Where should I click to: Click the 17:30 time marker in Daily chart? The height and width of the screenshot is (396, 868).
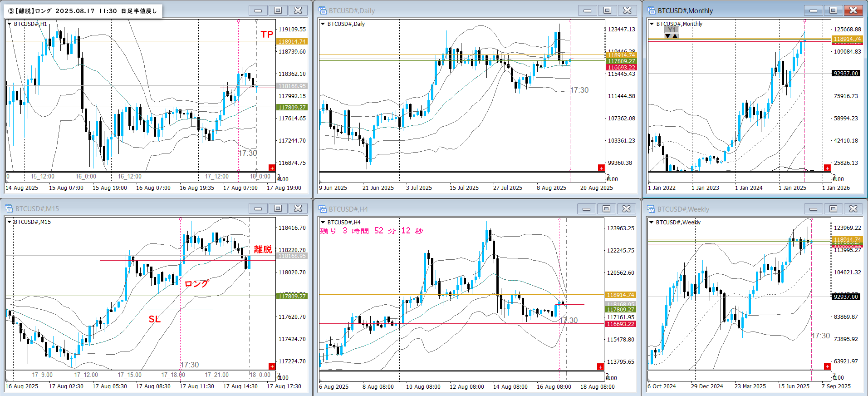[579, 90]
